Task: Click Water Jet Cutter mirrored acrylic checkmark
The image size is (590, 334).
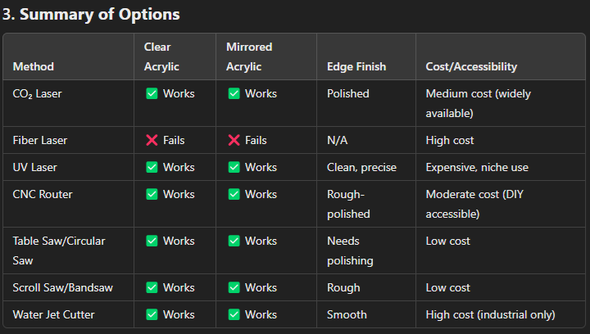Action: [x=234, y=314]
